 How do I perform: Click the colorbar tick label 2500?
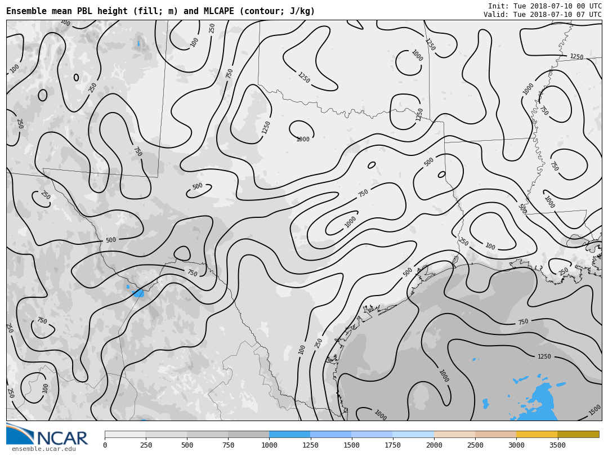[475, 445]
